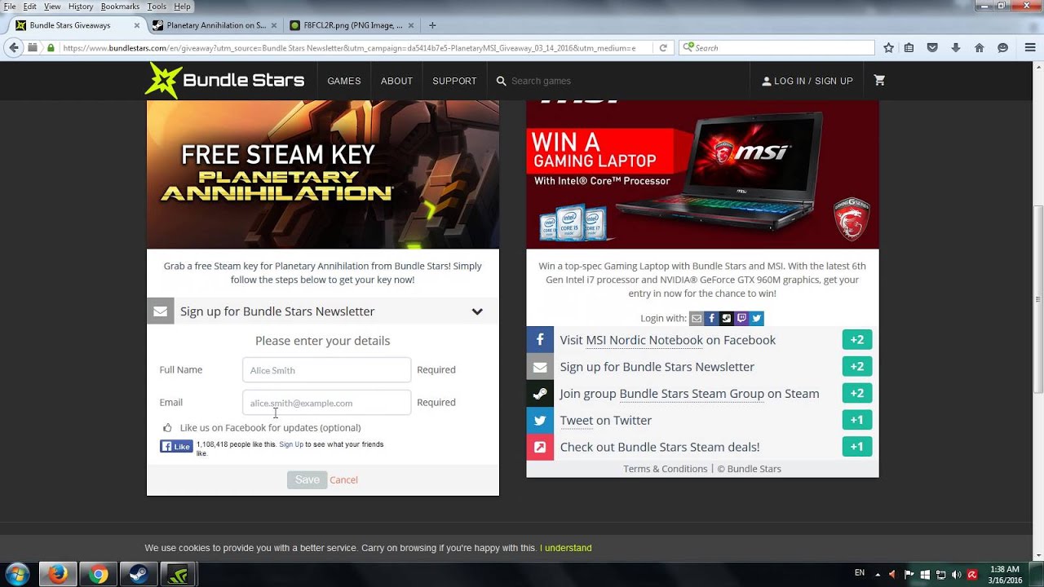Open the Tools menu
Viewport: 1044px width, 587px height.
pos(157,7)
